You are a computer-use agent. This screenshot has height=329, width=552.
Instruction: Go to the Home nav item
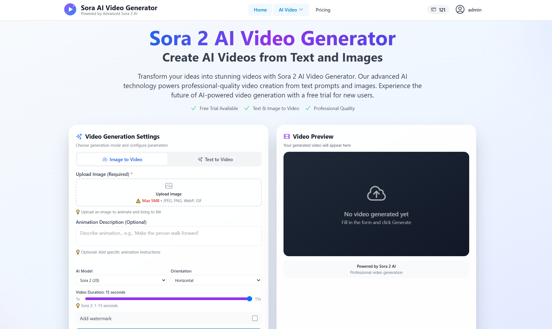coord(260,10)
